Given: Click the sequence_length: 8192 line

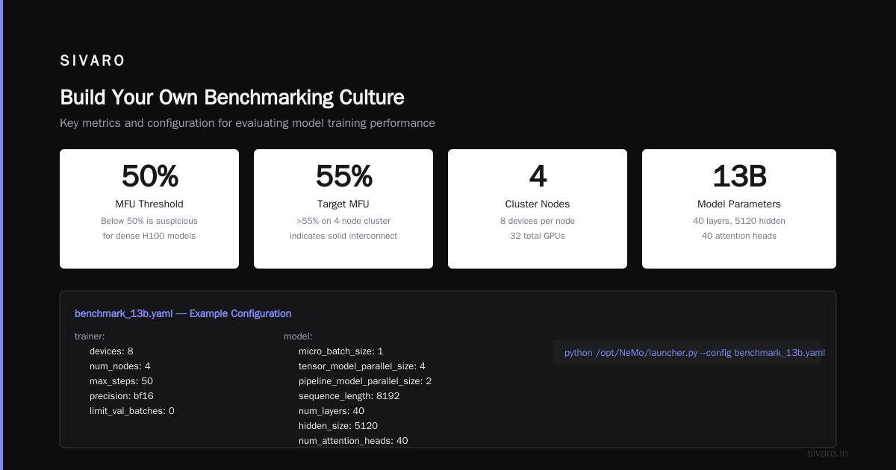Looking at the screenshot, I should point(349,396).
